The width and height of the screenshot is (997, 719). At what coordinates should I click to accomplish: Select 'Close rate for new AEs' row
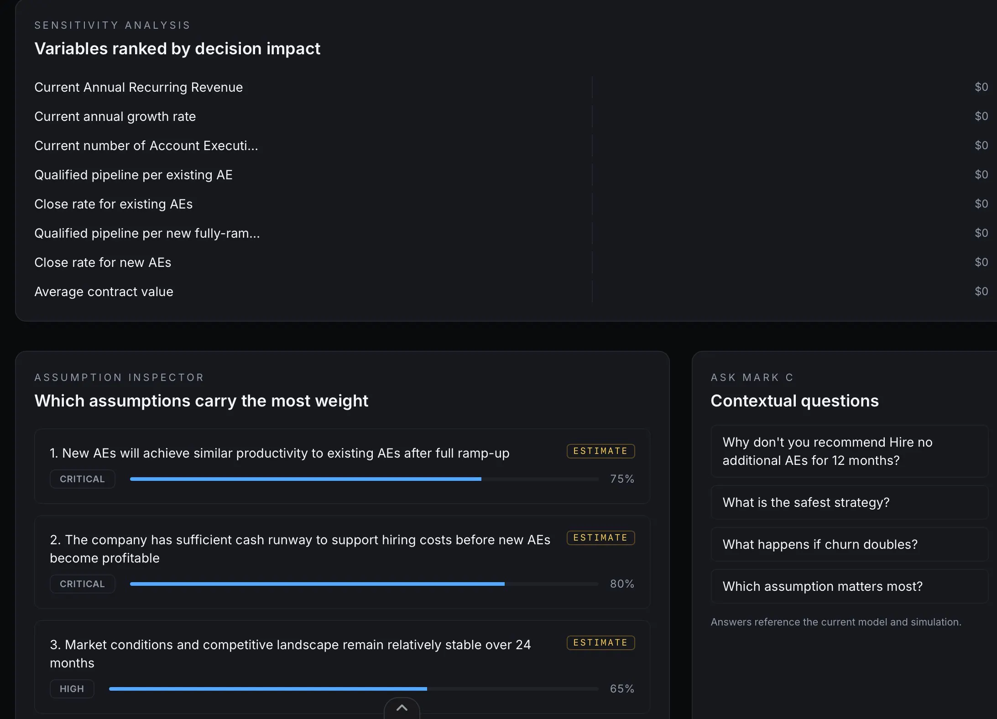click(x=511, y=262)
